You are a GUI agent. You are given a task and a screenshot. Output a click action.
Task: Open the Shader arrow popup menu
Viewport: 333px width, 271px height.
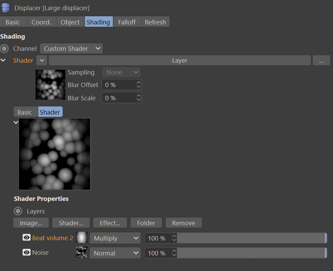click(x=41, y=61)
